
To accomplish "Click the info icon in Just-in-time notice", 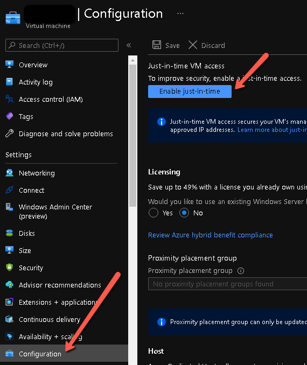I will [162, 122].
